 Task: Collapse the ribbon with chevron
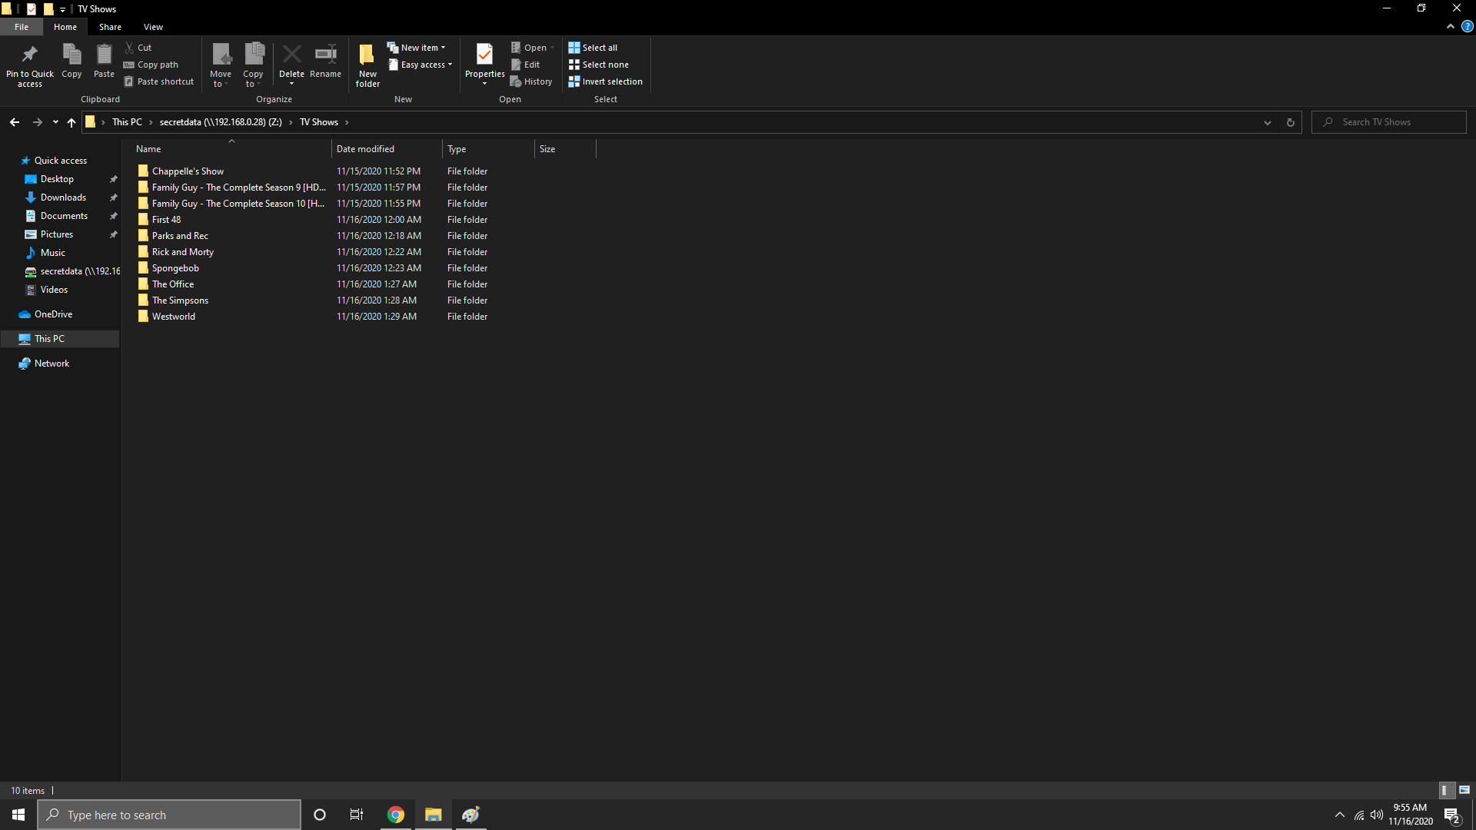pos(1450,26)
